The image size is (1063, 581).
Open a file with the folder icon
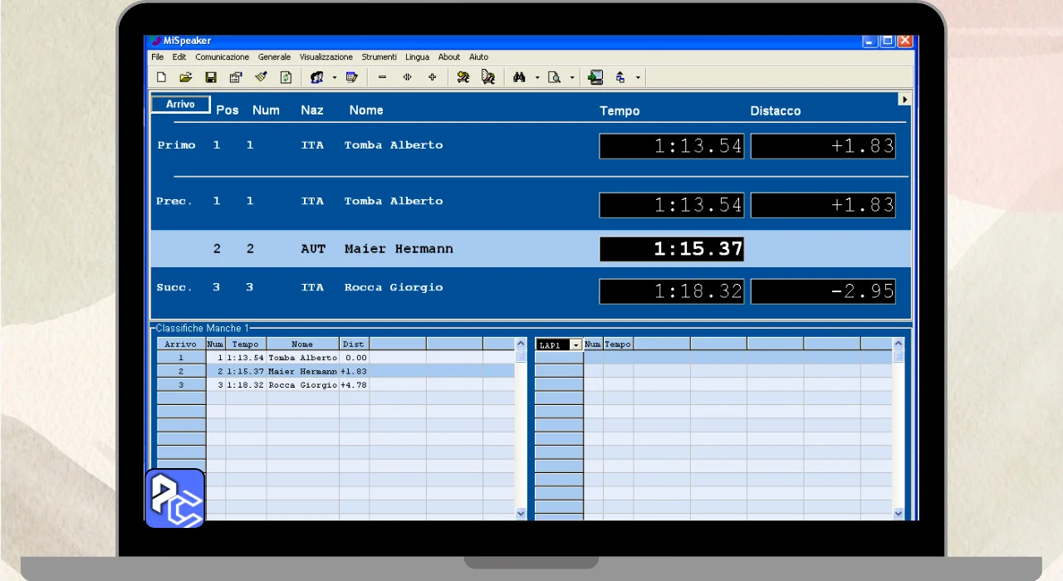click(186, 77)
